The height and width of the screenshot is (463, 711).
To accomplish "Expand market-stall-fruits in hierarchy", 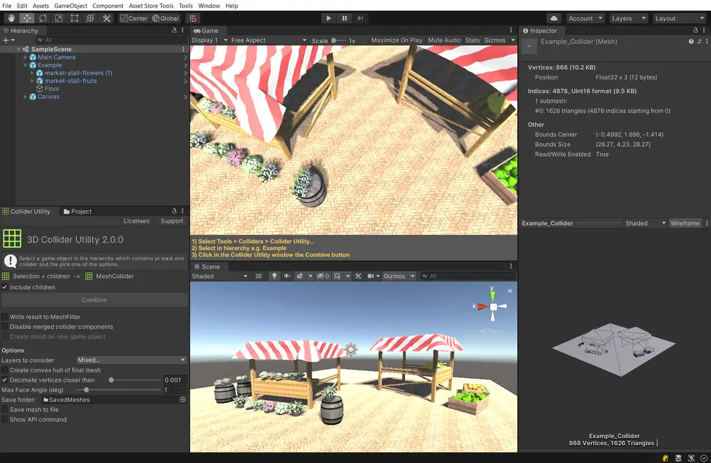I will click(33, 81).
